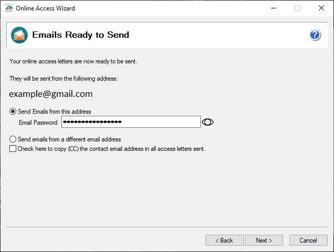Enable the copy (CC) contact email checkbox

coord(13,149)
